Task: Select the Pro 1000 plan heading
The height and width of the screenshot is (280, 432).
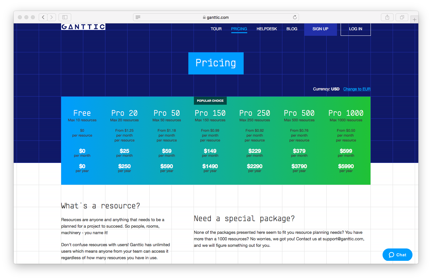Action: [346, 113]
